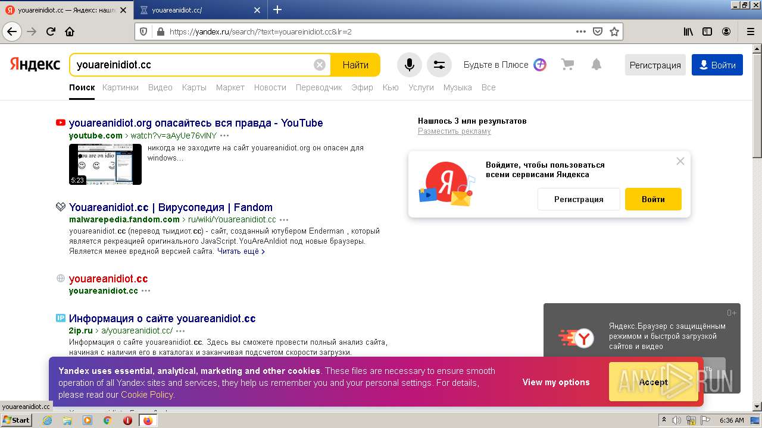This screenshot has height=428, width=762.
Task: Select the Видео search tab
Action: (160, 87)
